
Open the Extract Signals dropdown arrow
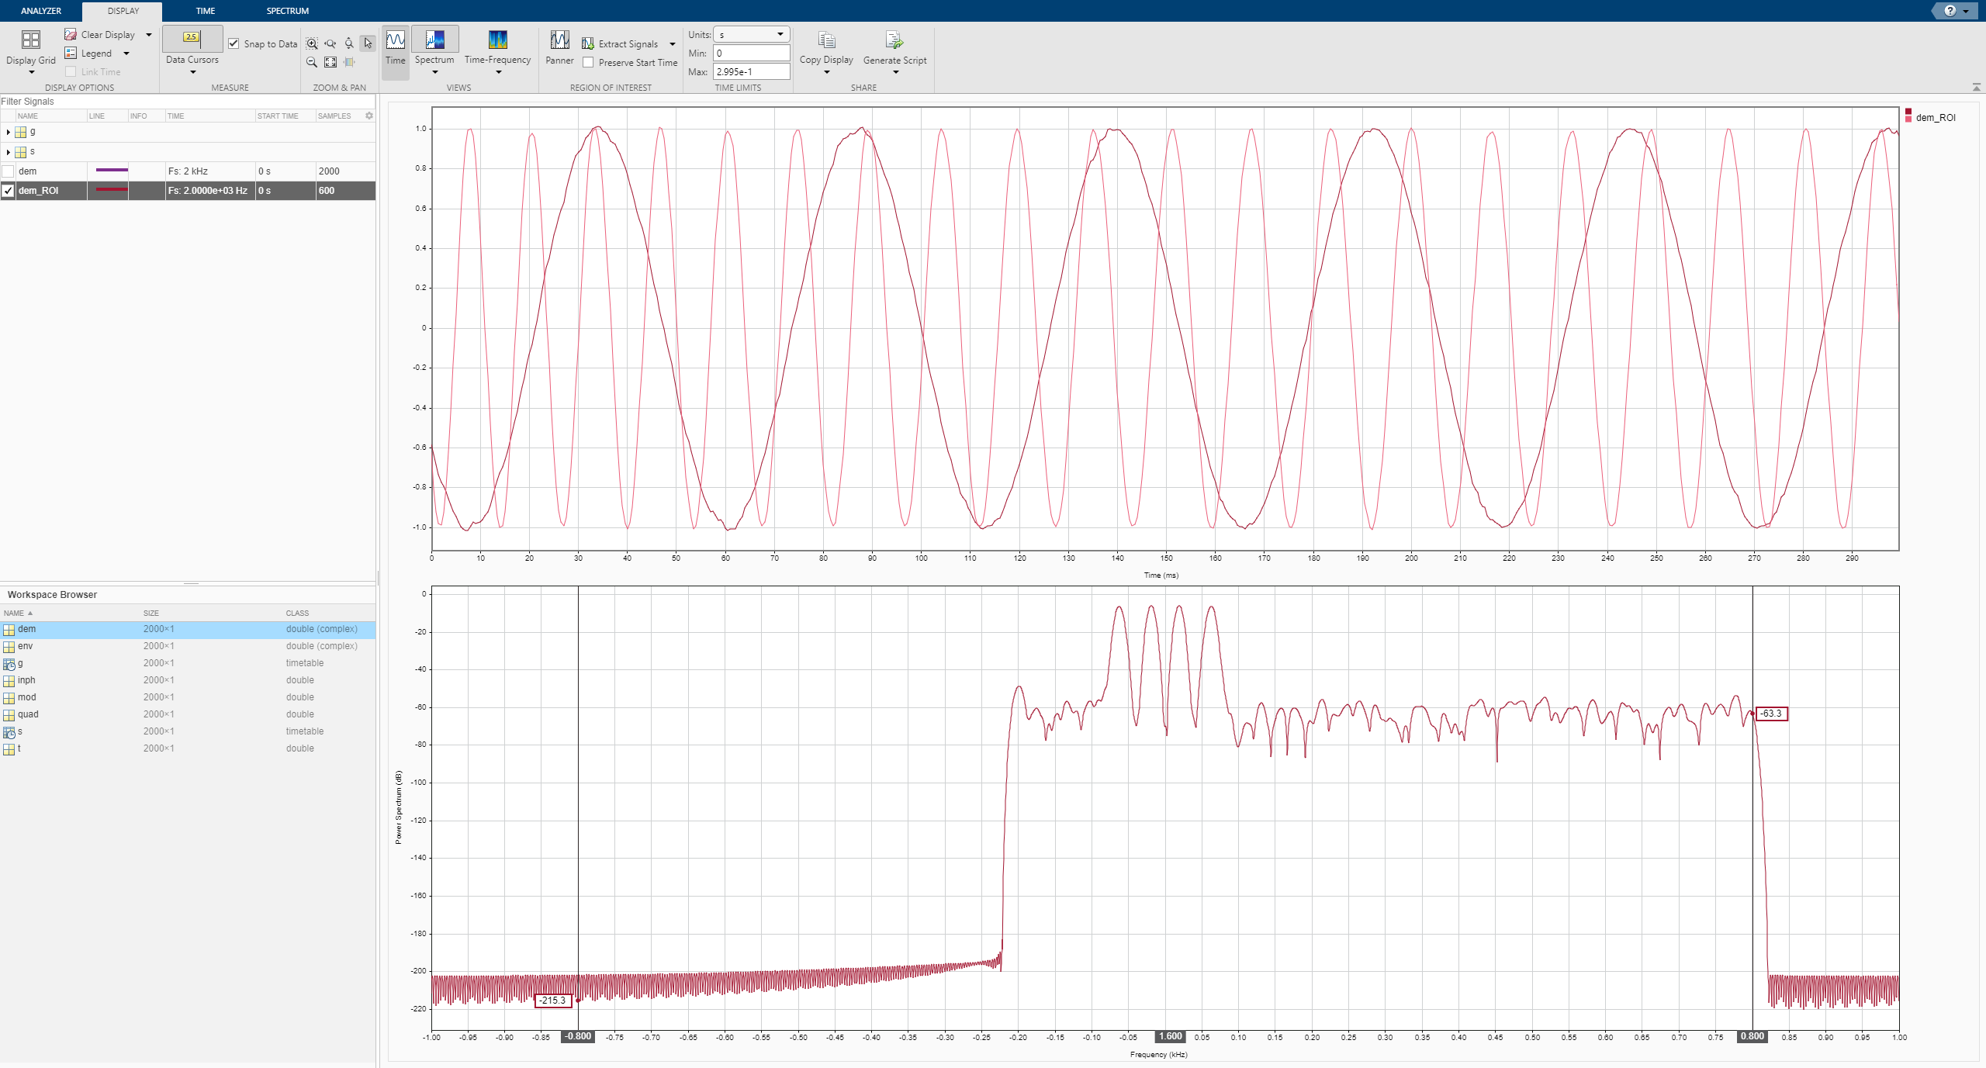(673, 44)
